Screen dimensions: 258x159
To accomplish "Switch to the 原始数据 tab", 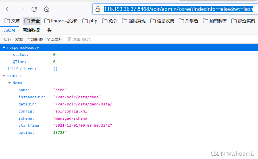I will pyautogui.click(x=31, y=30).
